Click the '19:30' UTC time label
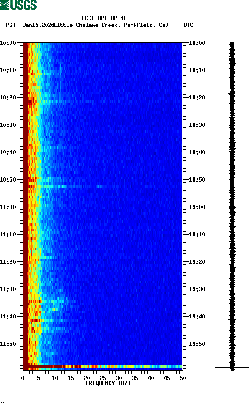Screen dimensions: 252x407 point(197,289)
